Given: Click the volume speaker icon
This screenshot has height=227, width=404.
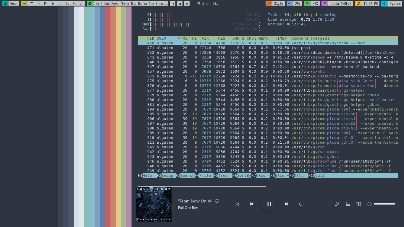Looking at the screenshot, I should 369,204.
